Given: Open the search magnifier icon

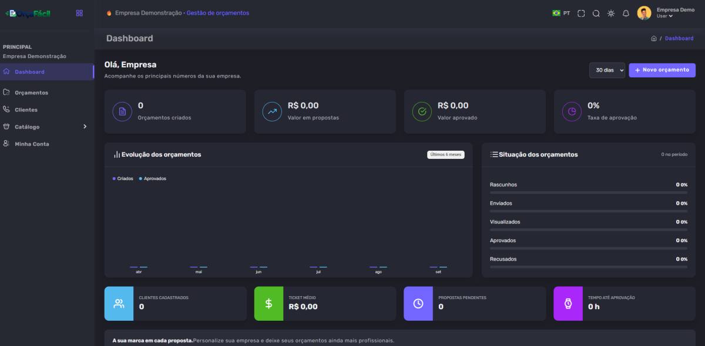Looking at the screenshot, I should [596, 13].
